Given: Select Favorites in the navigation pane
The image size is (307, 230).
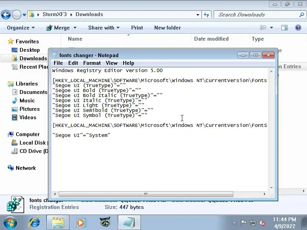Looking at the screenshot, I should pos(27,41).
